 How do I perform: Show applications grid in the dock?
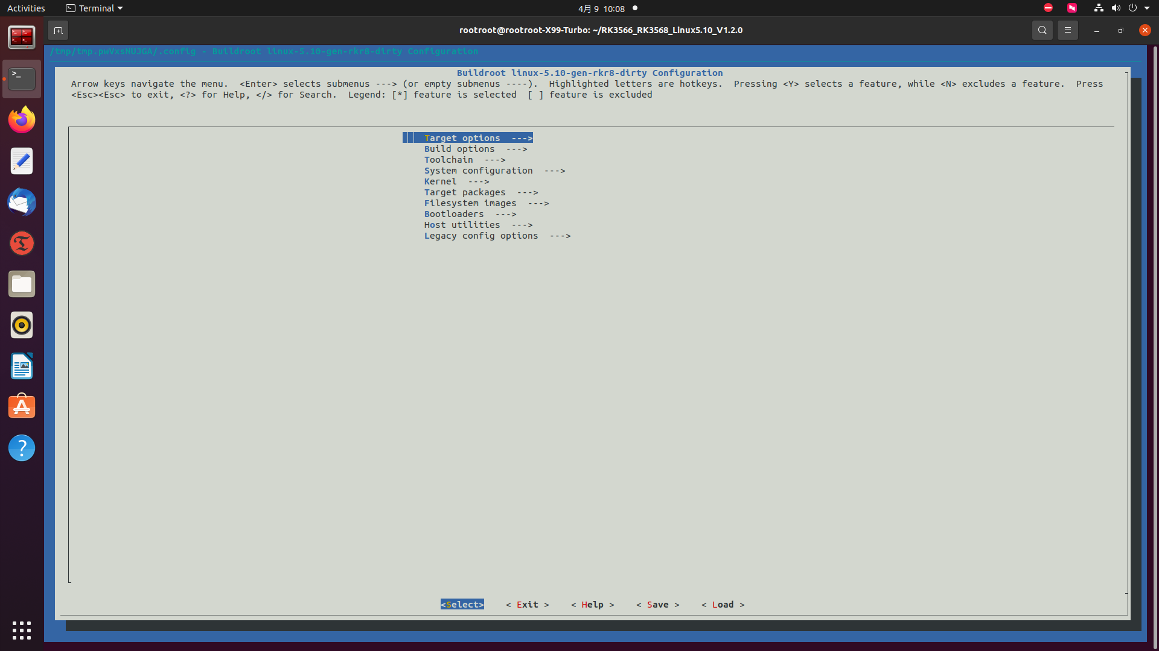[22, 630]
